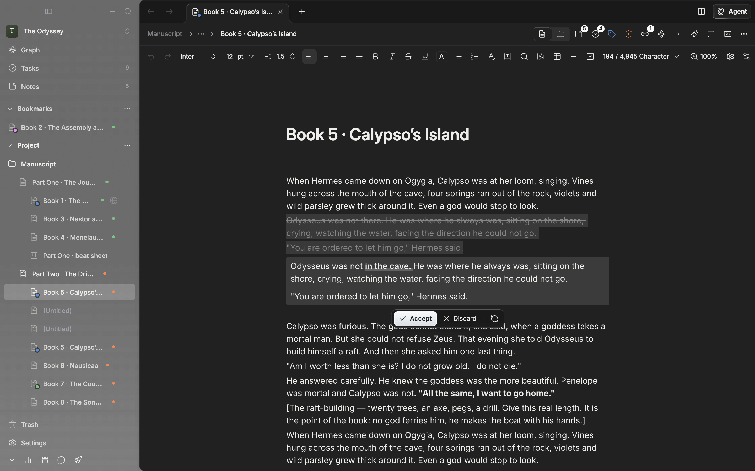755x471 pixels.
Task: Toggle strikethrough formatting
Action: pyautogui.click(x=408, y=56)
